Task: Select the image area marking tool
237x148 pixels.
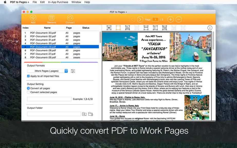Action: tap(127, 28)
